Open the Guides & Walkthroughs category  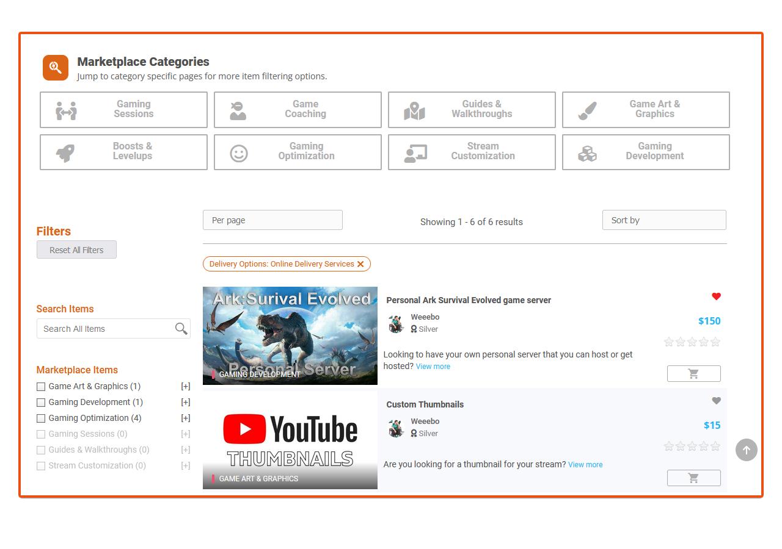pos(472,110)
